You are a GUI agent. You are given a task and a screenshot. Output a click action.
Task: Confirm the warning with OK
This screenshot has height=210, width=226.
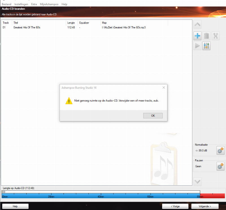point(153,115)
